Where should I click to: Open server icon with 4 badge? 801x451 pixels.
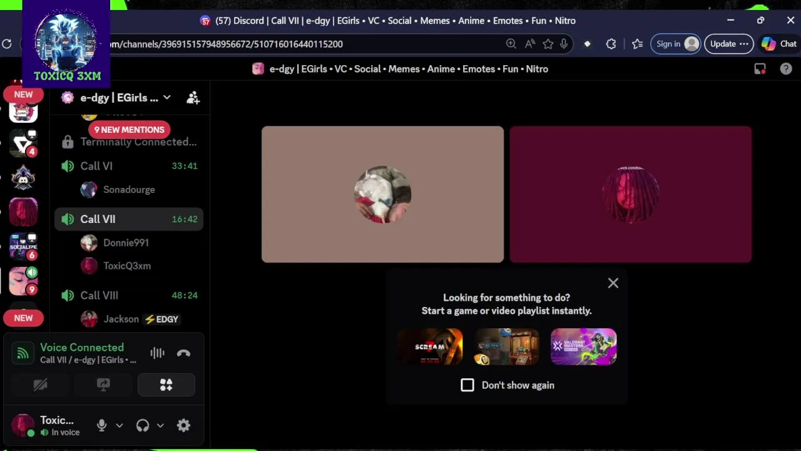click(x=24, y=144)
